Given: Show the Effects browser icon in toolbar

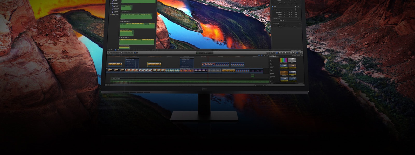Looking at the screenshot, I should point(277,53).
